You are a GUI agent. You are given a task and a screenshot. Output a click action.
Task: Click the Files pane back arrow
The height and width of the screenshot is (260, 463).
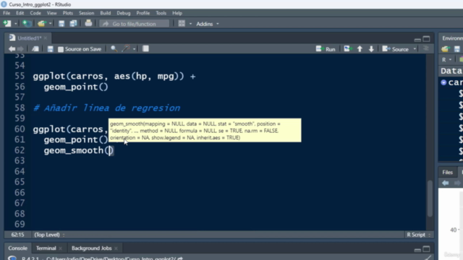click(446, 183)
